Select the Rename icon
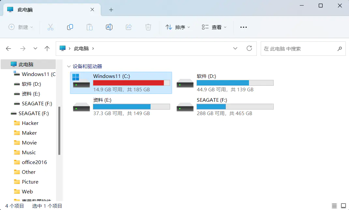 point(109,27)
